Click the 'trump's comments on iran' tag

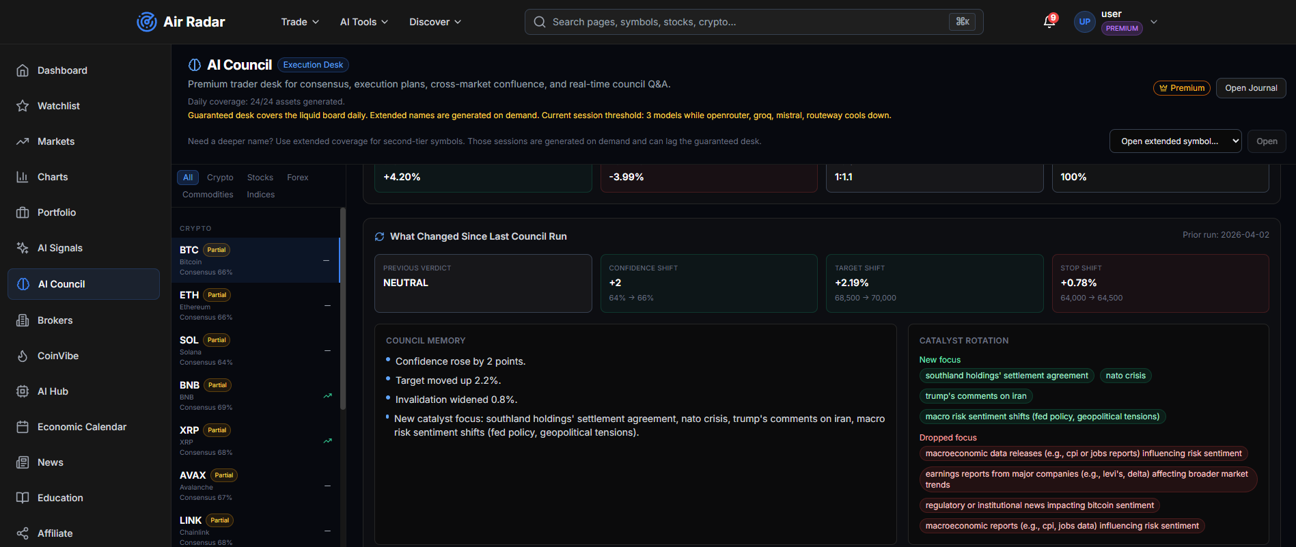click(976, 396)
